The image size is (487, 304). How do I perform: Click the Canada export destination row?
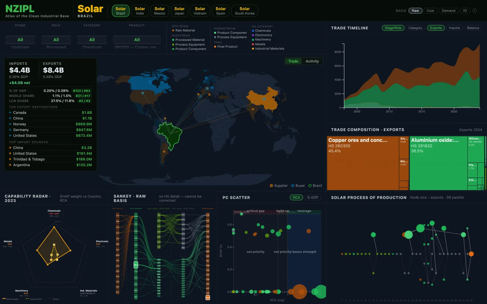[x=50, y=113]
